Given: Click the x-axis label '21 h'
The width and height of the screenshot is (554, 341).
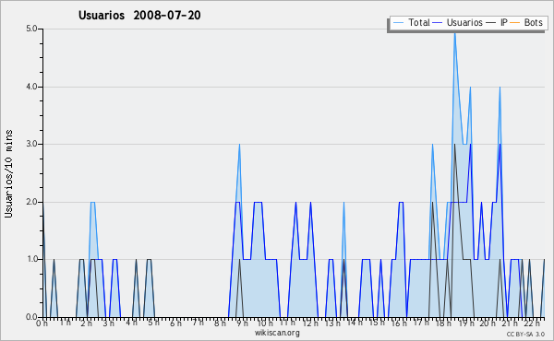Looking at the screenshot, I should pyautogui.click(x=511, y=323).
